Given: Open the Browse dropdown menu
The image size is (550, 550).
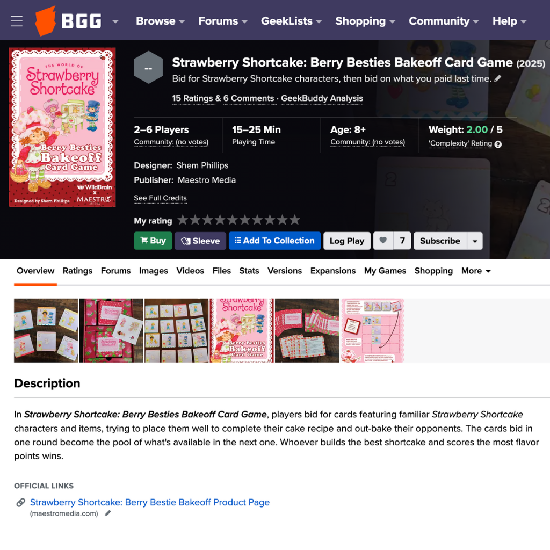Looking at the screenshot, I should pos(160,21).
